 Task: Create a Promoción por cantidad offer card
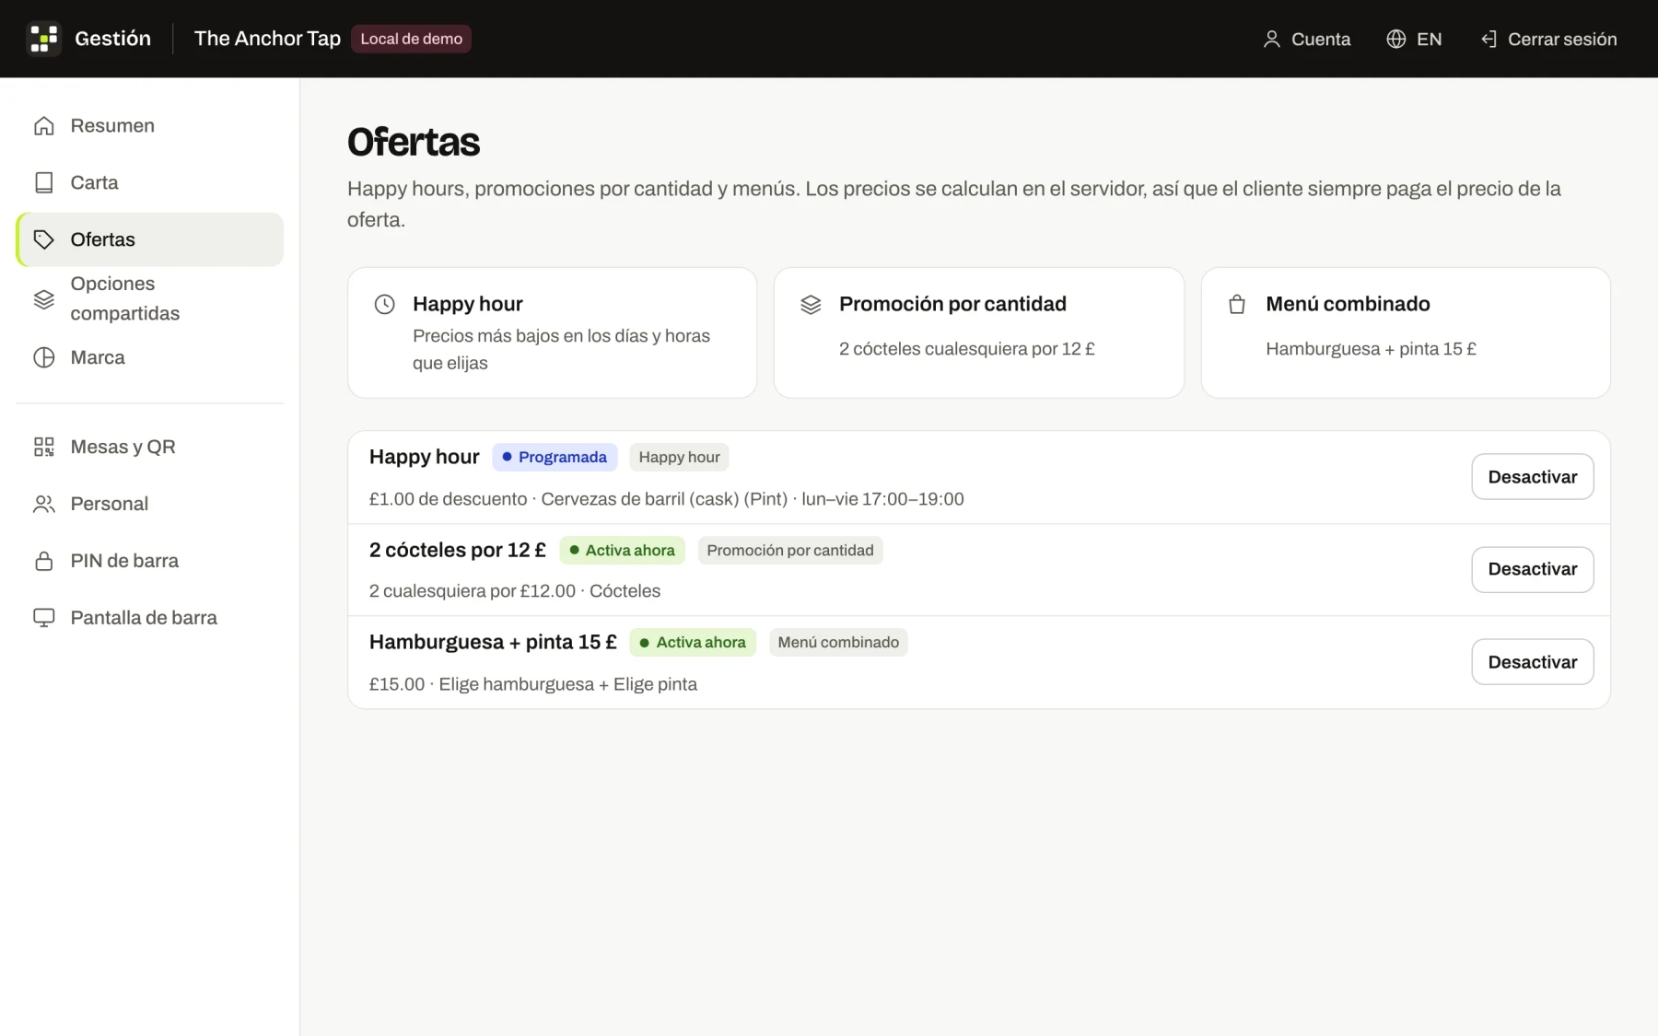click(978, 332)
